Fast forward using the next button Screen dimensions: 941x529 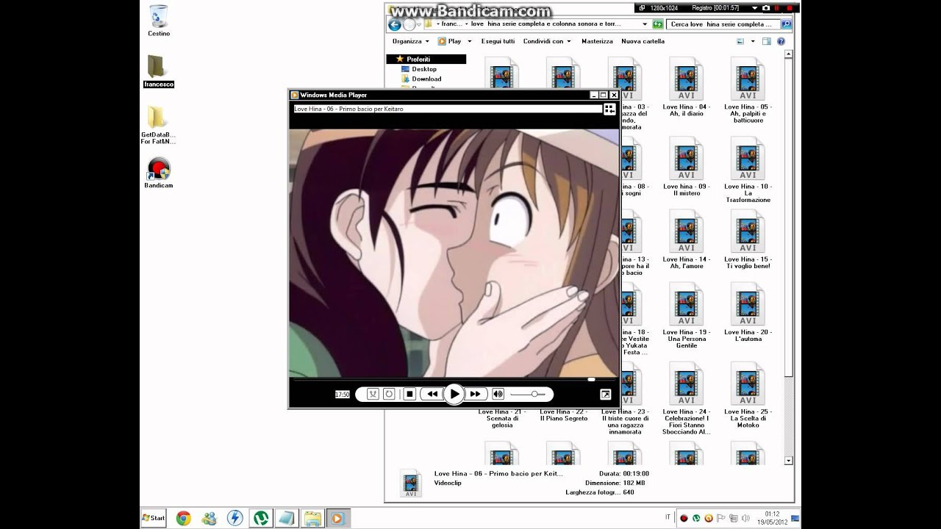(x=476, y=395)
